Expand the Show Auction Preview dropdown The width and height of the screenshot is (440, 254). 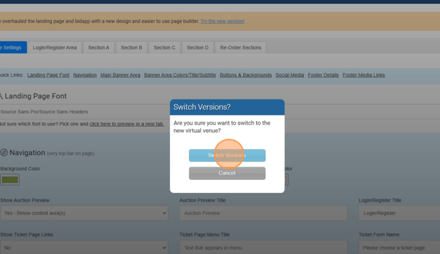click(84, 213)
